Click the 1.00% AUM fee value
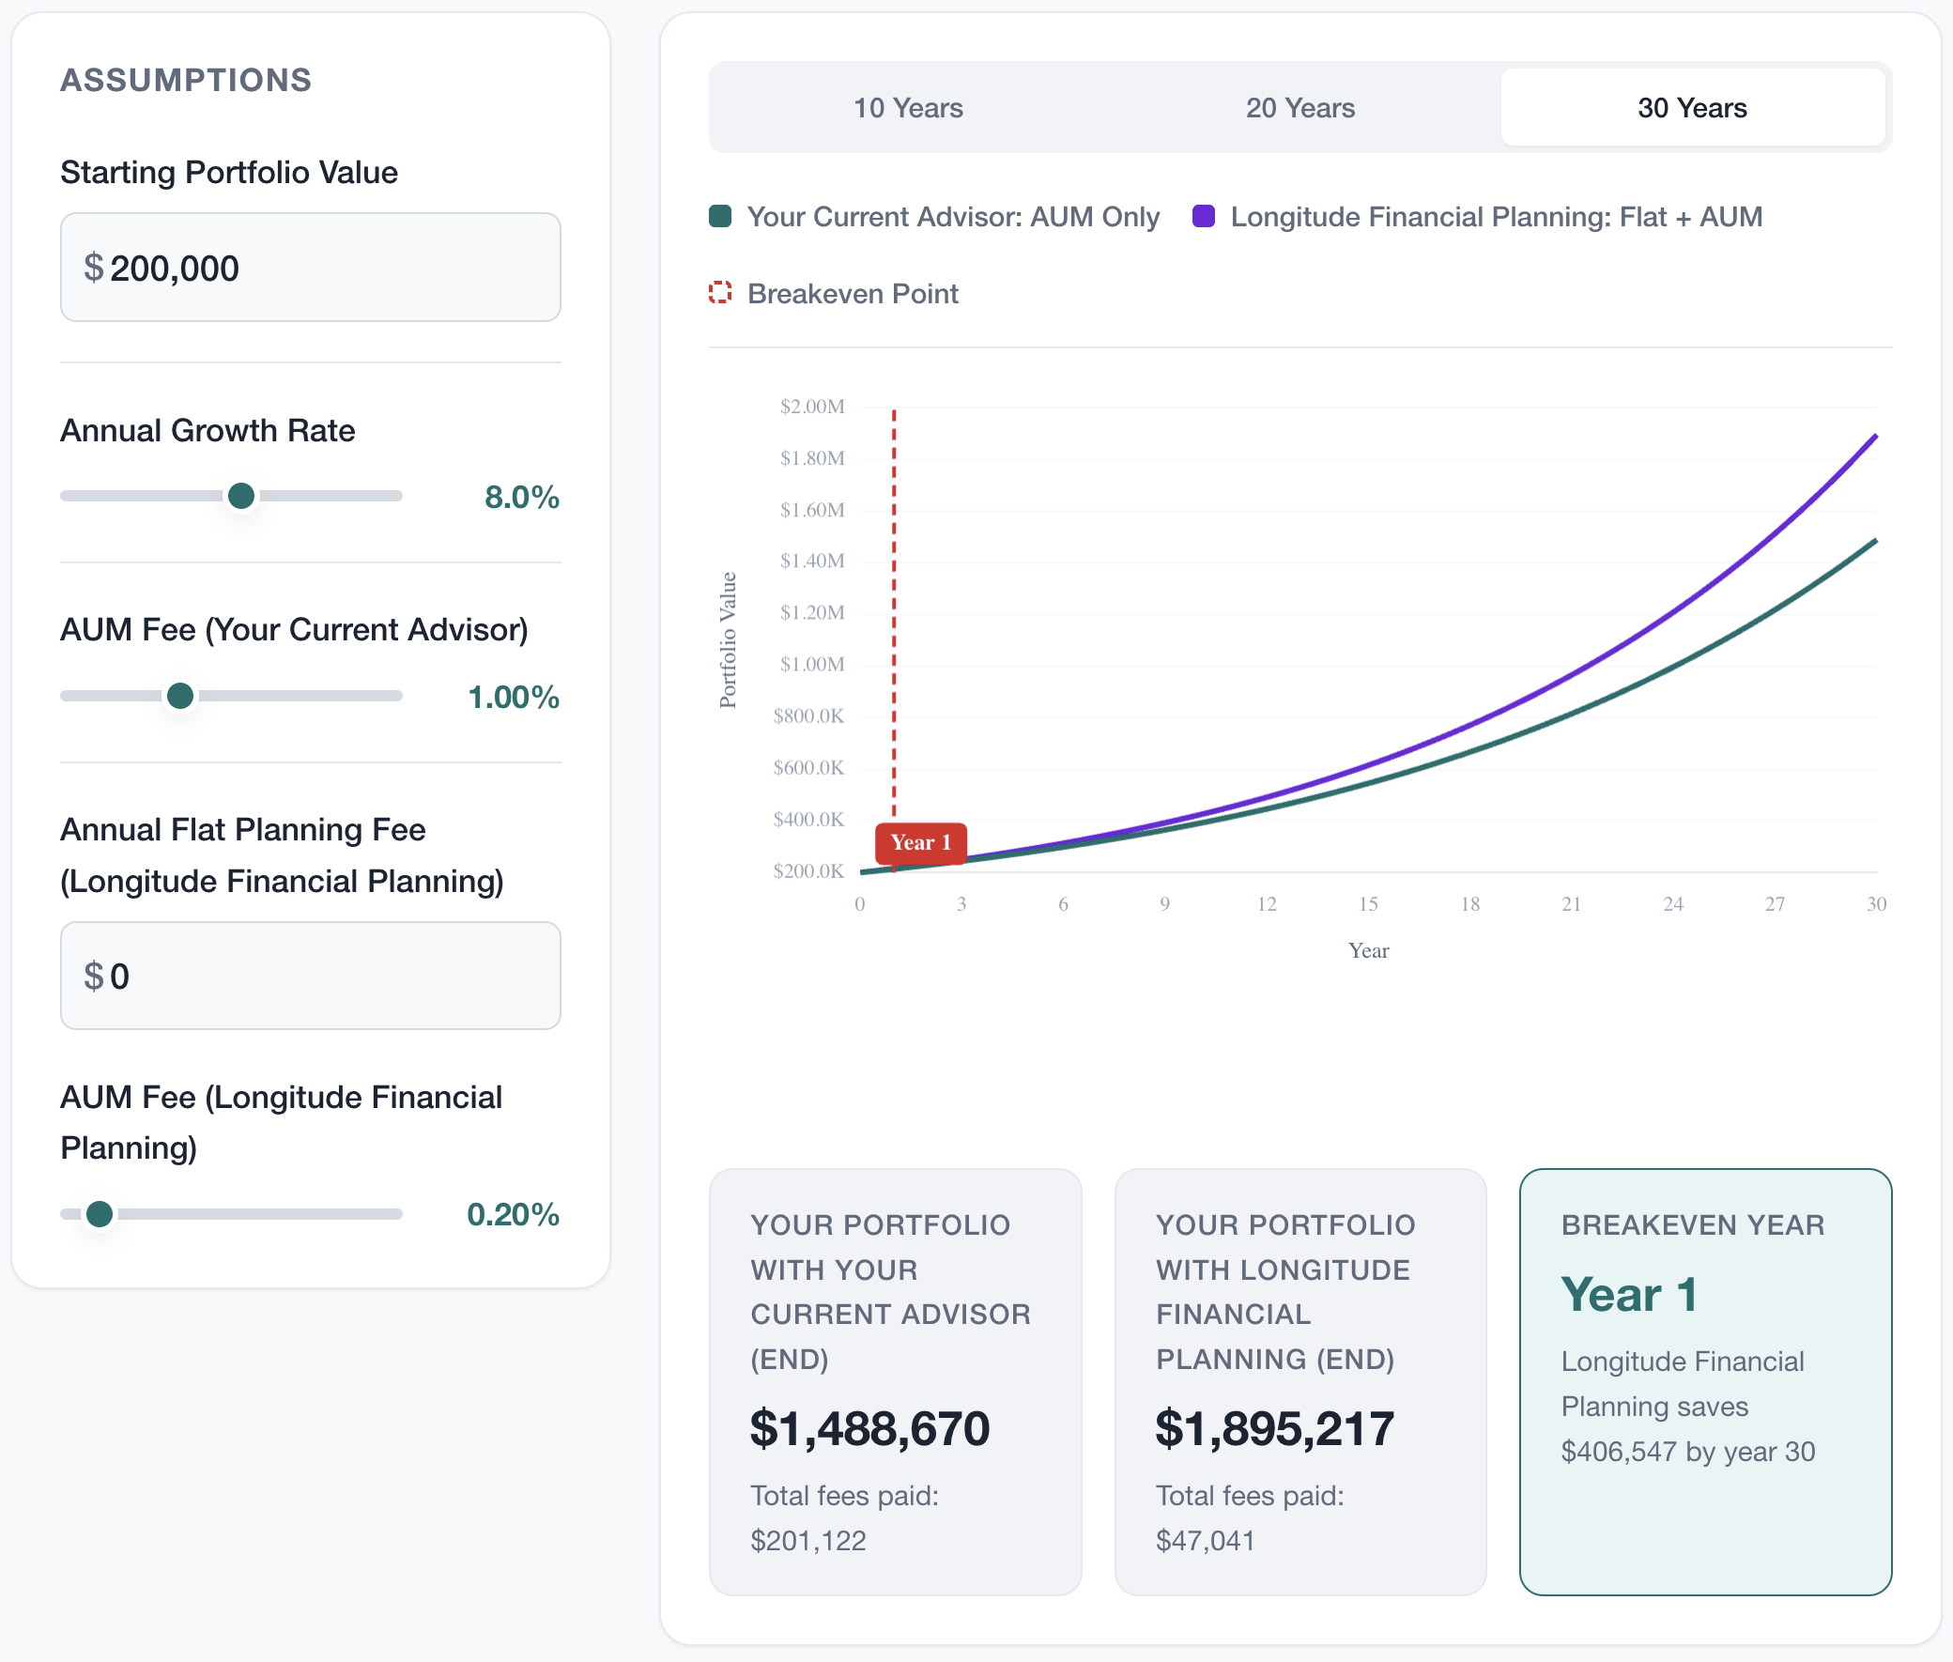 (x=514, y=698)
